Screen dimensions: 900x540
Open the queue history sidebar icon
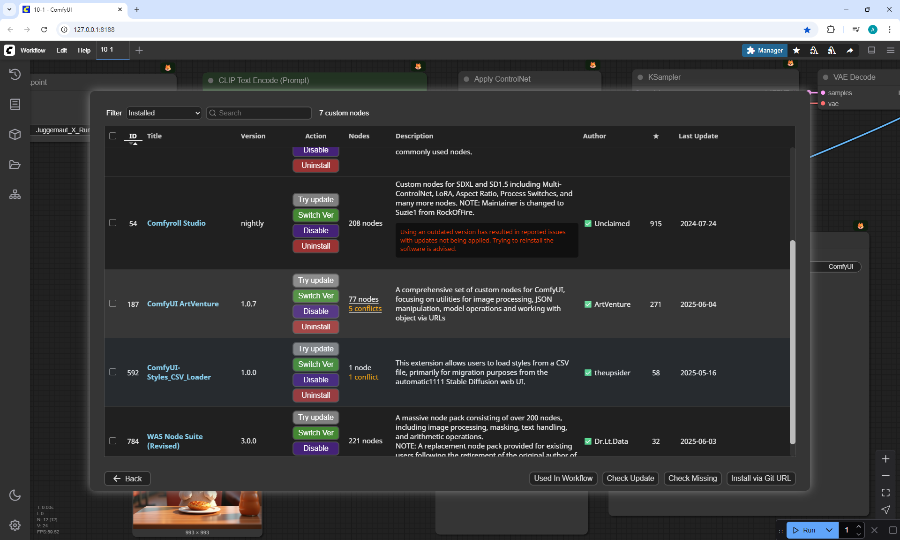click(15, 74)
